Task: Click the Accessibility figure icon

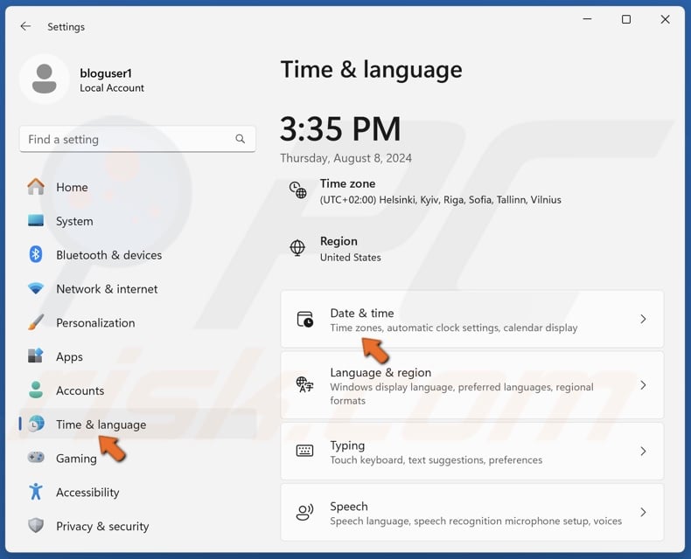Action: pyautogui.click(x=36, y=492)
